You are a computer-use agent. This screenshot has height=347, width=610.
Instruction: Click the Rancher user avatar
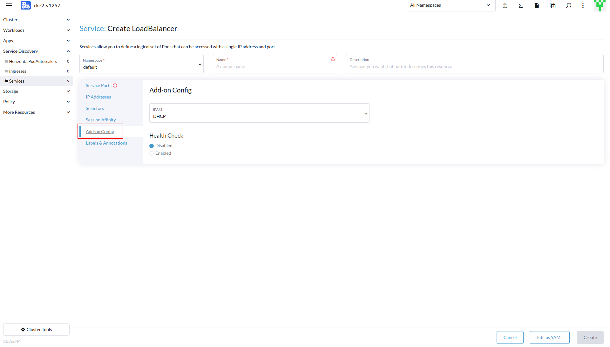[x=599, y=5]
